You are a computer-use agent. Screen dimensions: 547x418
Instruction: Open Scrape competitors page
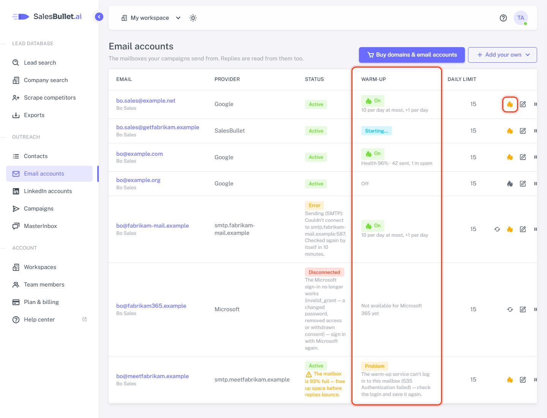click(x=49, y=98)
